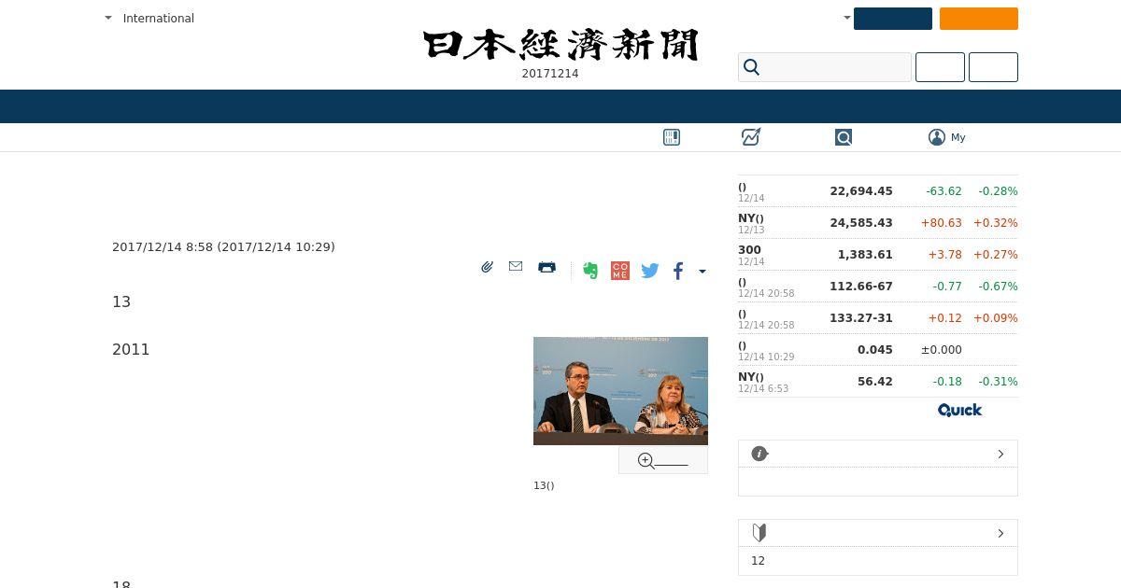
Task: Click the dark blue header button
Action: click(893, 19)
